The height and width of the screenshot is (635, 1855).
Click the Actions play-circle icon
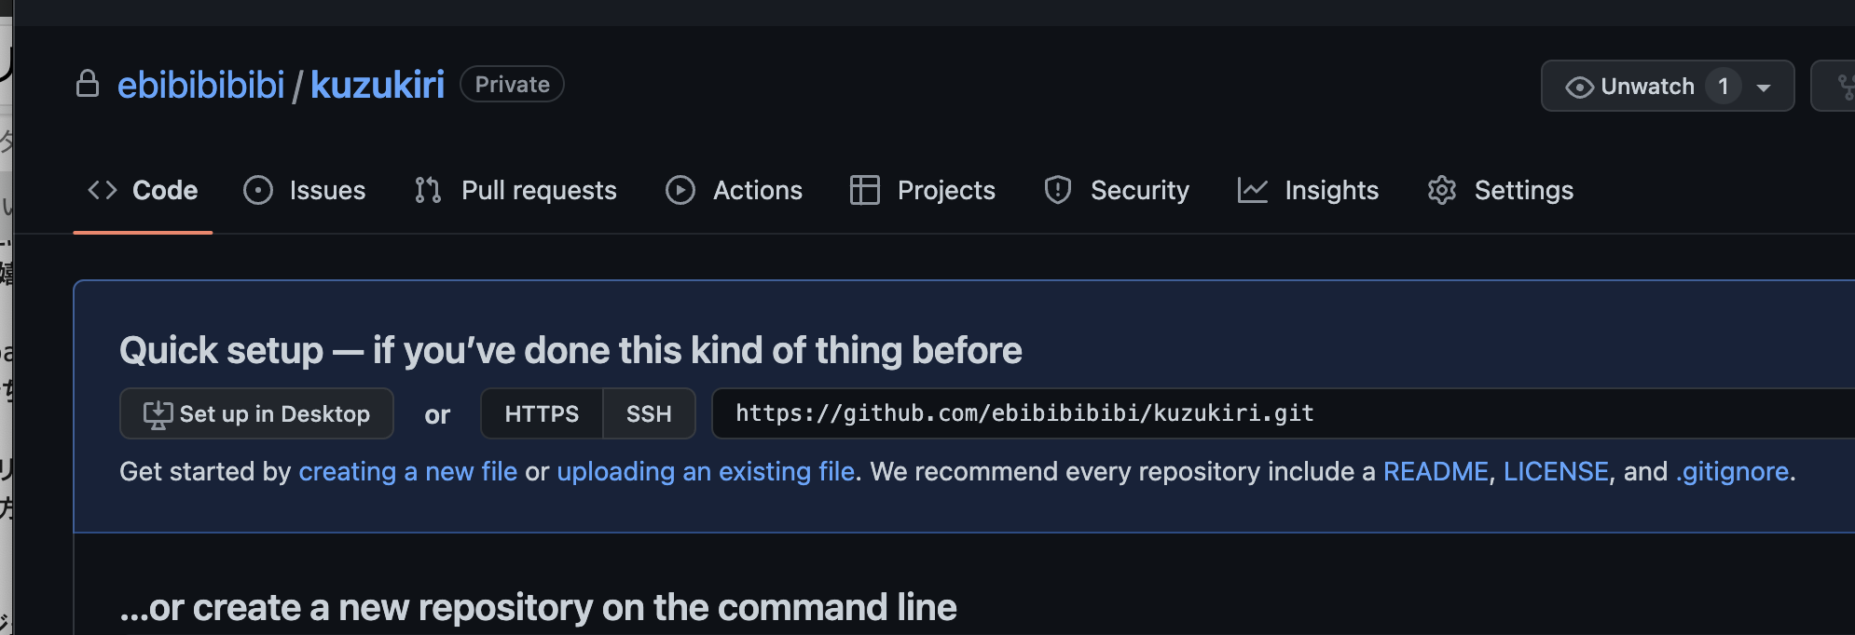click(x=680, y=190)
